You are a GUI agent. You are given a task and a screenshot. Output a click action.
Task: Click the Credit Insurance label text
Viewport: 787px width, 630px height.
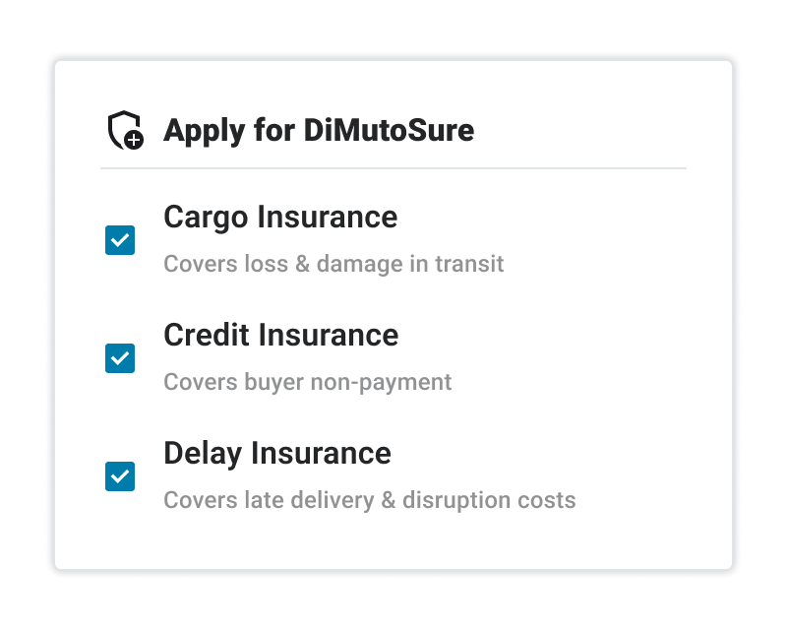click(281, 335)
